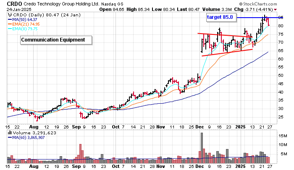Click the Volume 3.3M header value

217,9
